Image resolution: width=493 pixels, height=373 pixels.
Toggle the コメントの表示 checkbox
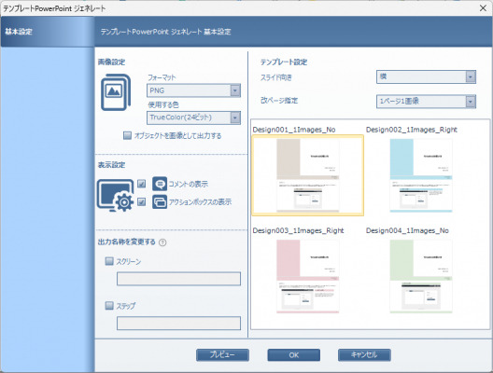[x=142, y=184]
